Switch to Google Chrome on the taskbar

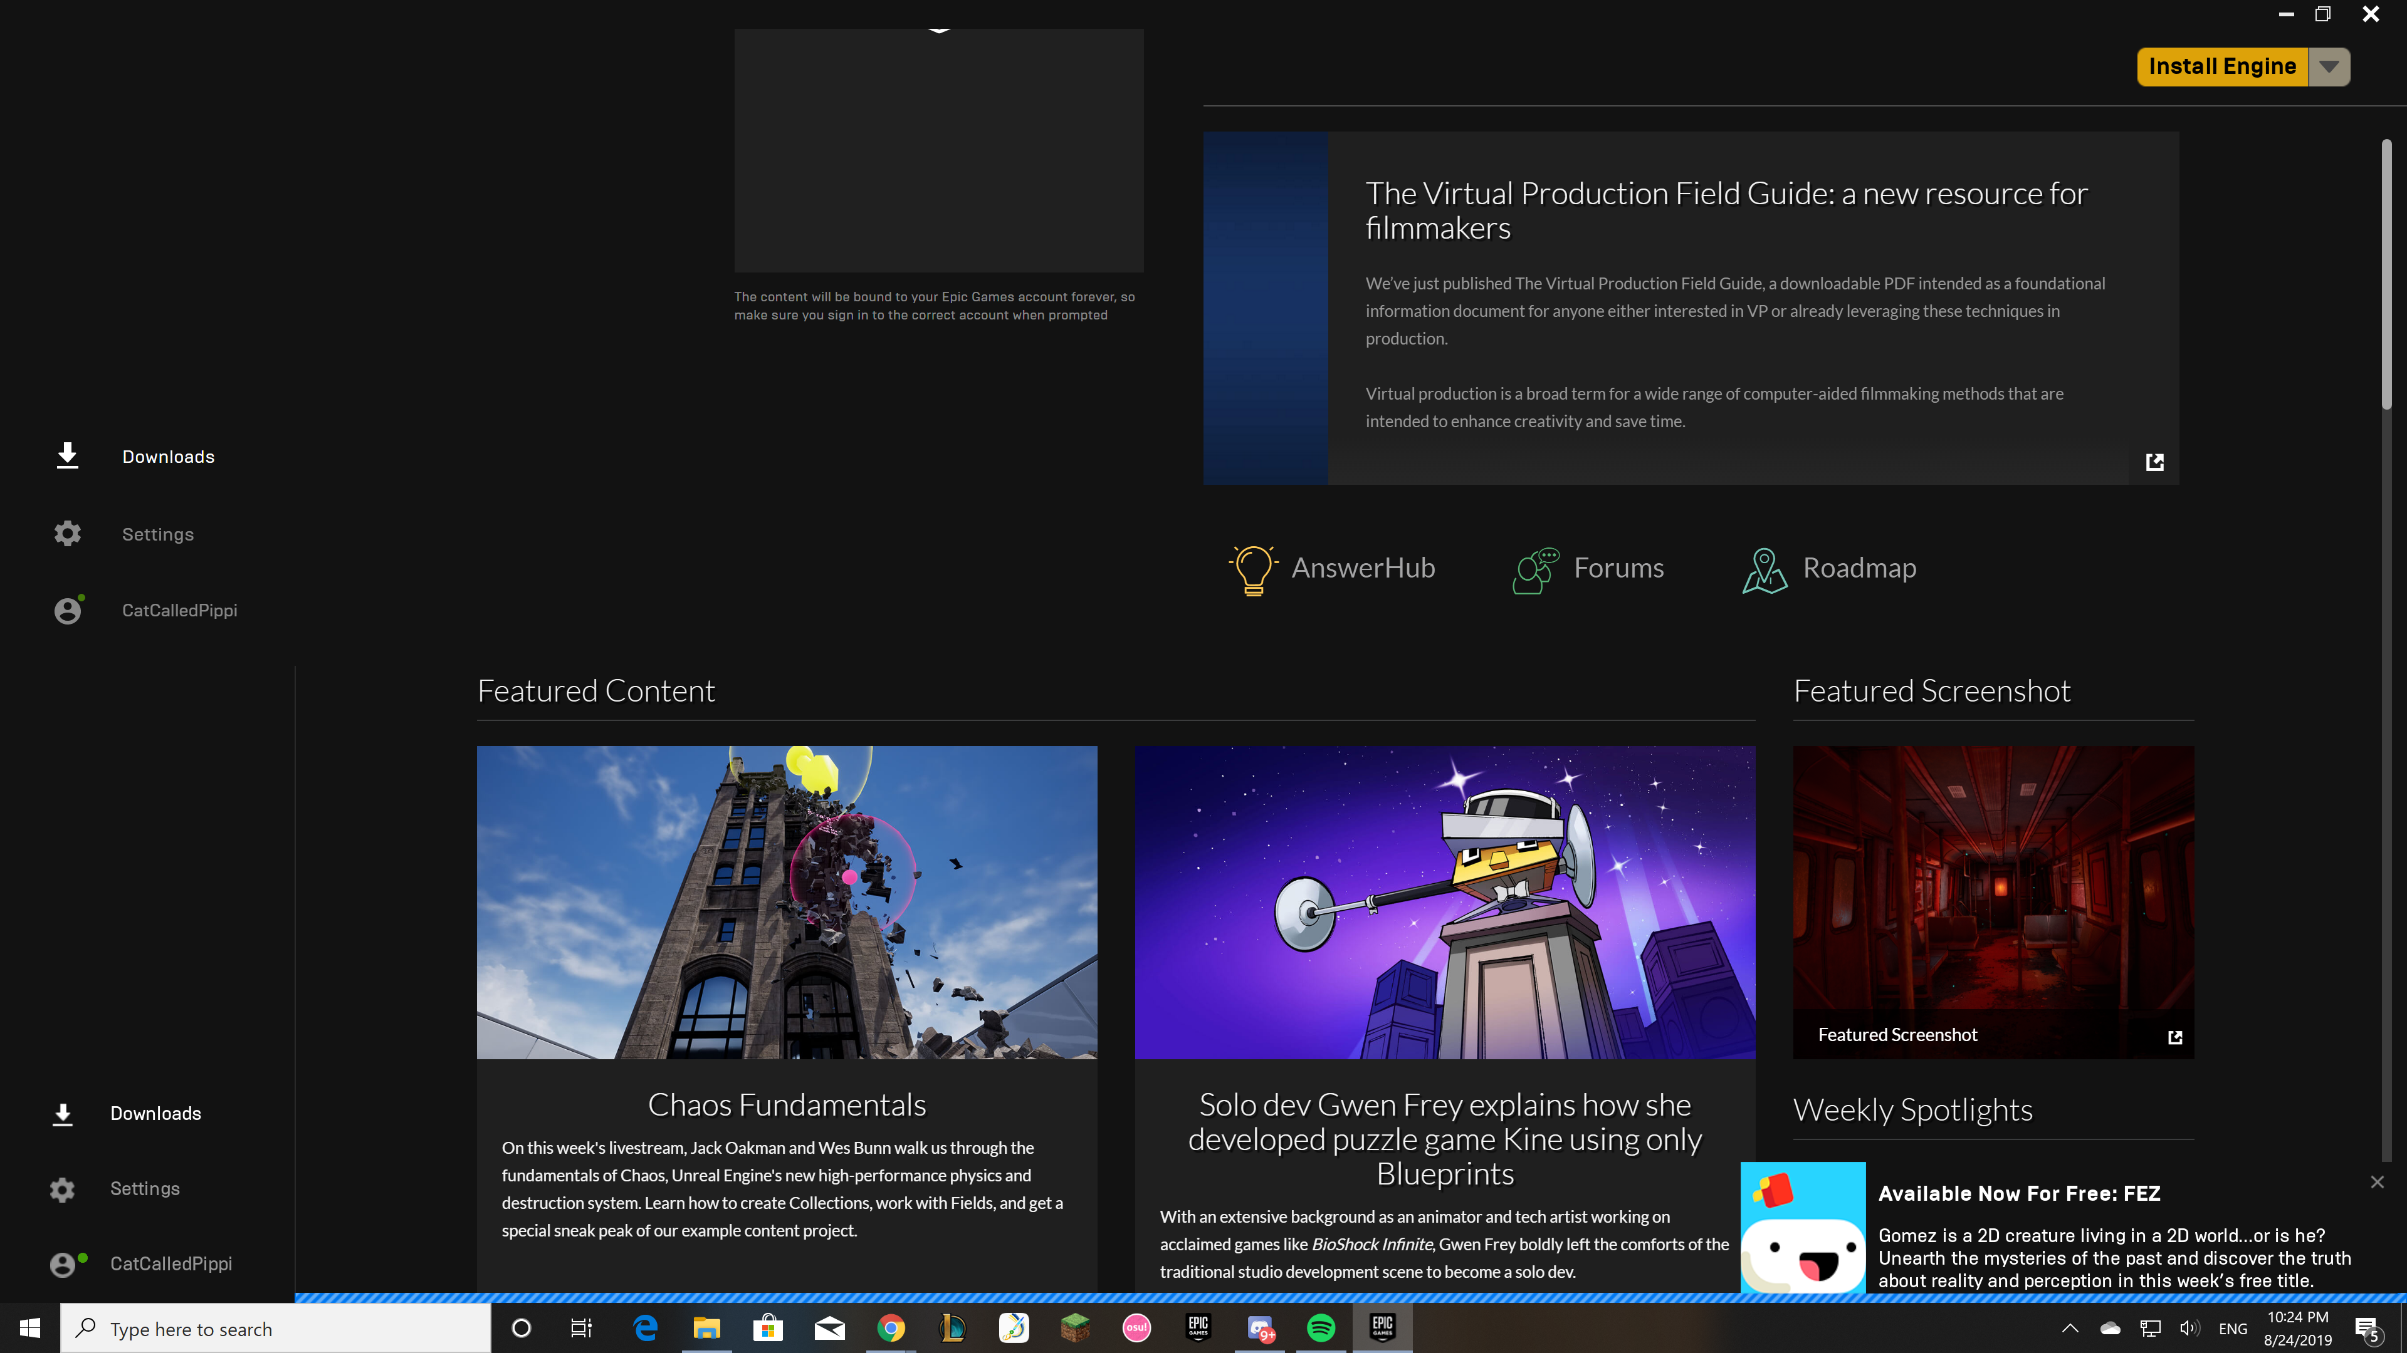pos(891,1328)
